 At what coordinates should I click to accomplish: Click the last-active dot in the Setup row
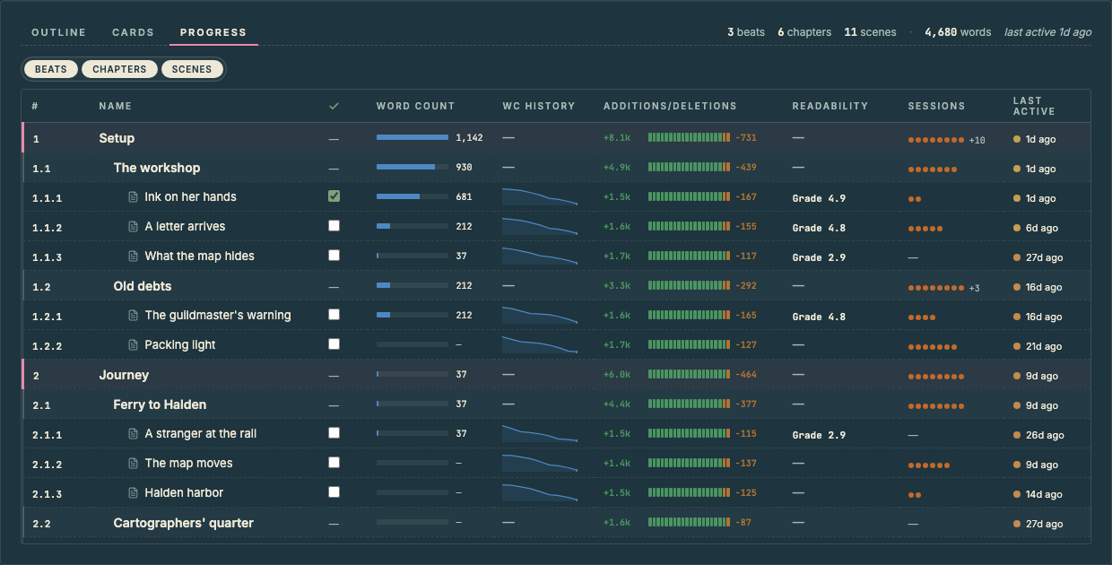click(1017, 139)
